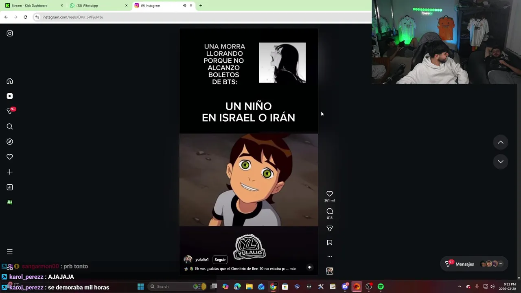521x293 pixels.
Task: Open Notifications heart in the sidebar
Action: click(10, 157)
